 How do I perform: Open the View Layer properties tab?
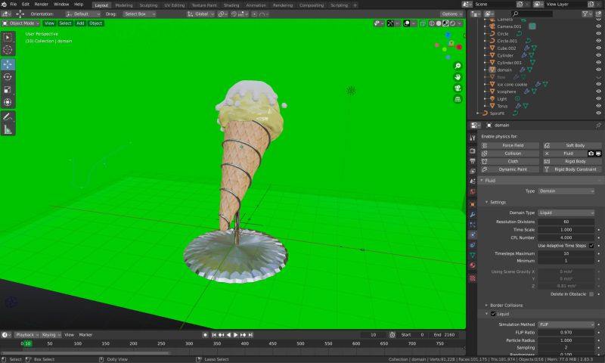[473, 171]
